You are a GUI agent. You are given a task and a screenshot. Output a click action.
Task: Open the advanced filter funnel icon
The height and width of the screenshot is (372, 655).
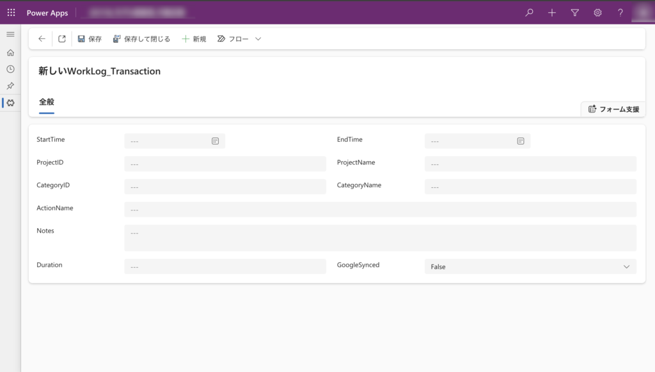pyautogui.click(x=574, y=13)
